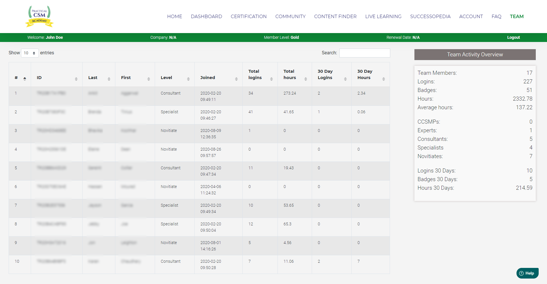547x284 pixels.
Task: Click into the Search input field
Action: tap(364, 53)
